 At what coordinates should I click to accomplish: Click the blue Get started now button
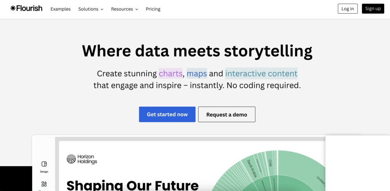[167, 114]
